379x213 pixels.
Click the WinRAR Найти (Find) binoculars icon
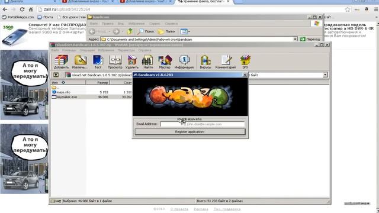pyautogui.click(x=148, y=62)
